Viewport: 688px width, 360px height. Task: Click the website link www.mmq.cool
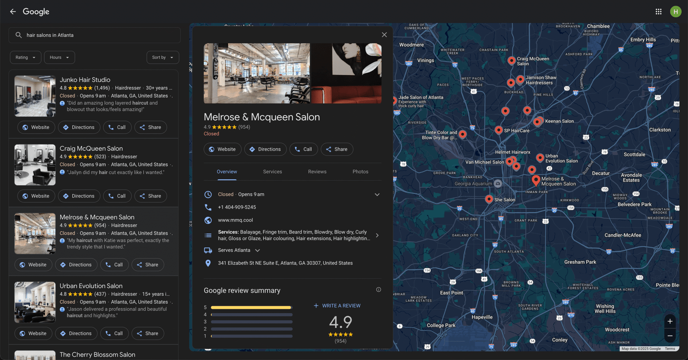click(x=235, y=220)
